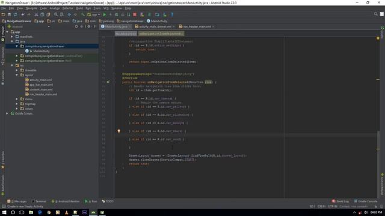Click the Search Everywhere magnifier at top right
The image size is (385, 216).
point(375,14)
